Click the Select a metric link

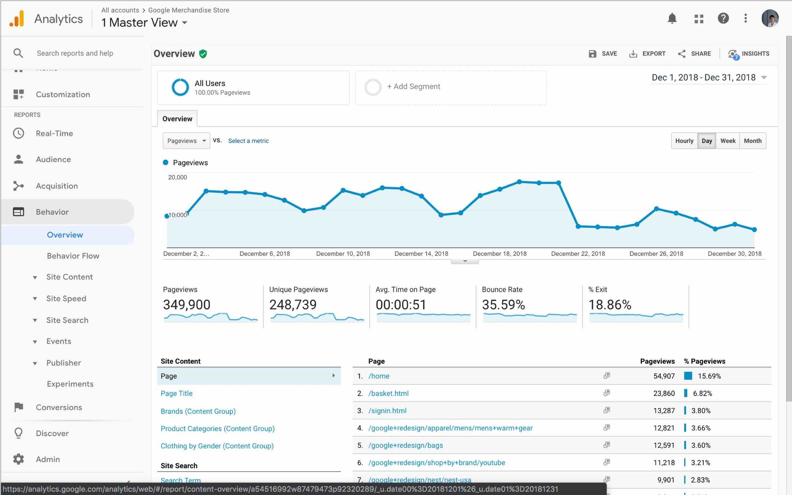[248, 141]
